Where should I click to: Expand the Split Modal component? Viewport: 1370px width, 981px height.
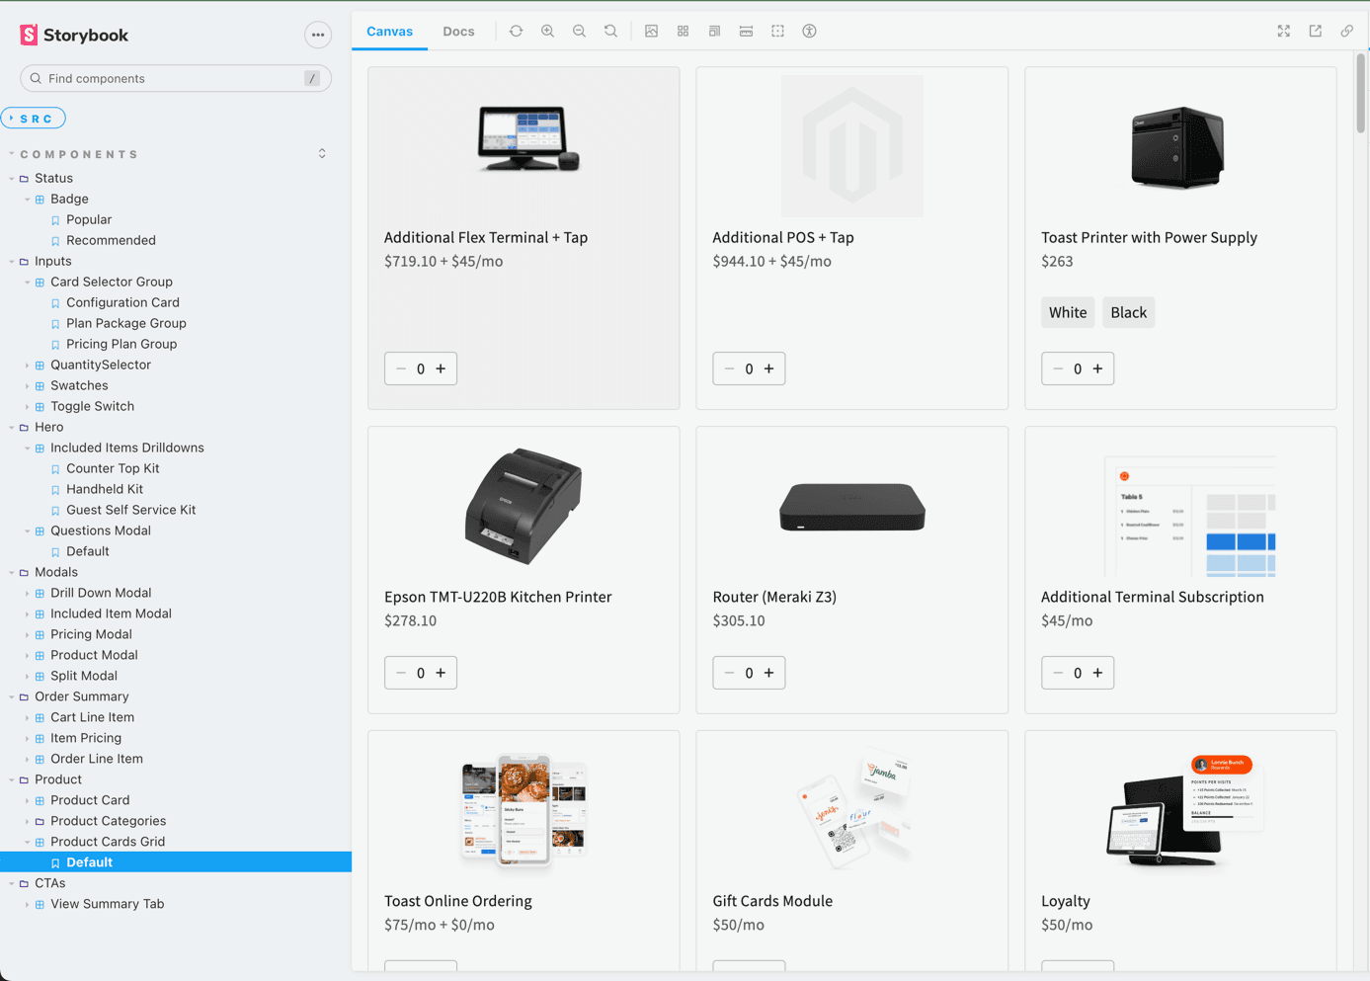[83, 676]
